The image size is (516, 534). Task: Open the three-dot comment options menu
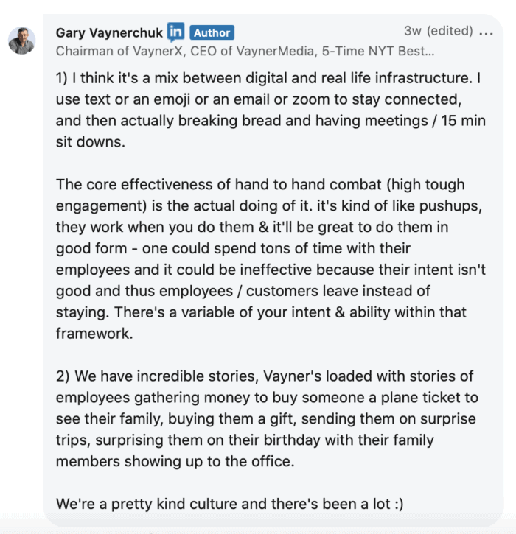pos(486,33)
